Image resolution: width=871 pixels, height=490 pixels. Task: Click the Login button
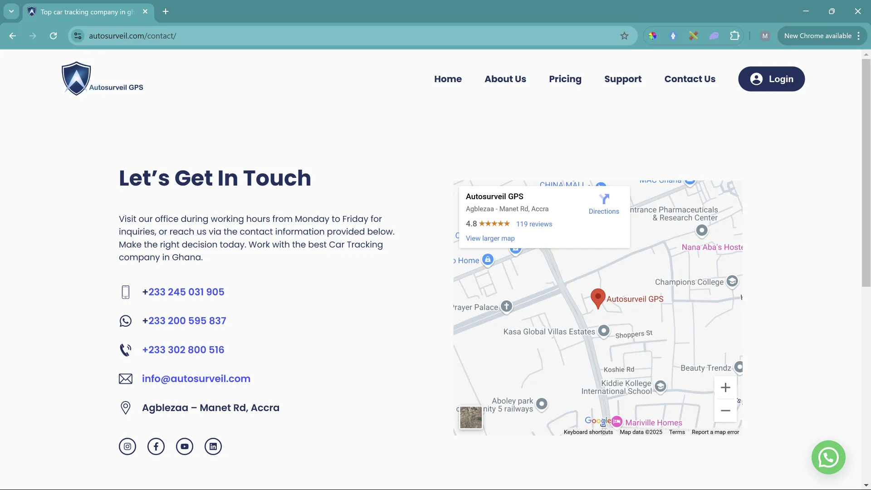tap(771, 79)
